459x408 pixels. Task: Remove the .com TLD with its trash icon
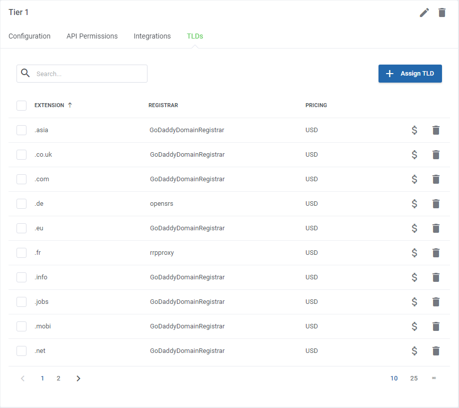(x=436, y=179)
